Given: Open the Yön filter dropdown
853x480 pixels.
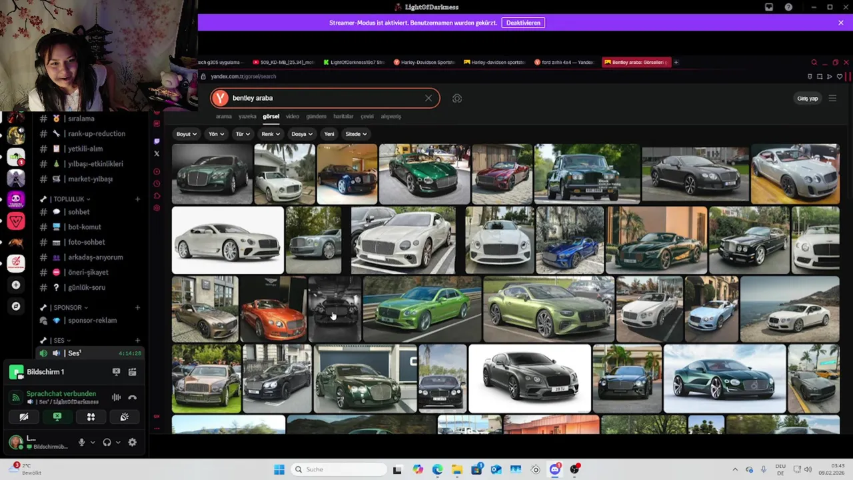Looking at the screenshot, I should 216,134.
